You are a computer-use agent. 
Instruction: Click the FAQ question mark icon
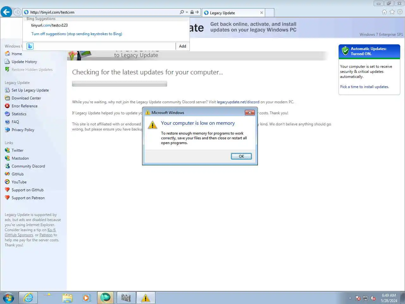(8, 122)
